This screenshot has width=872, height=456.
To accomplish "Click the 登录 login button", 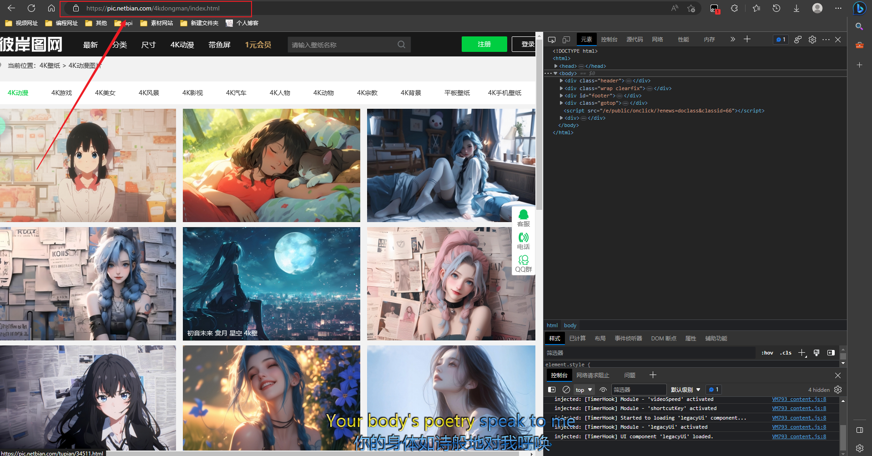I will click(524, 44).
